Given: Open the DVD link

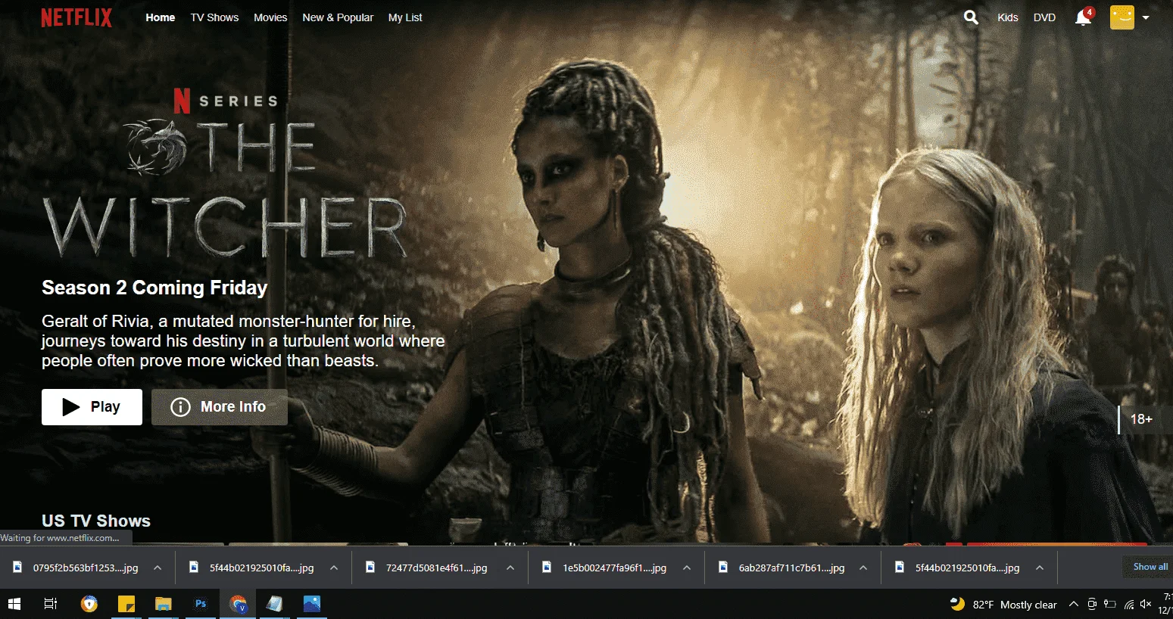Looking at the screenshot, I should pyautogui.click(x=1044, y=17).
